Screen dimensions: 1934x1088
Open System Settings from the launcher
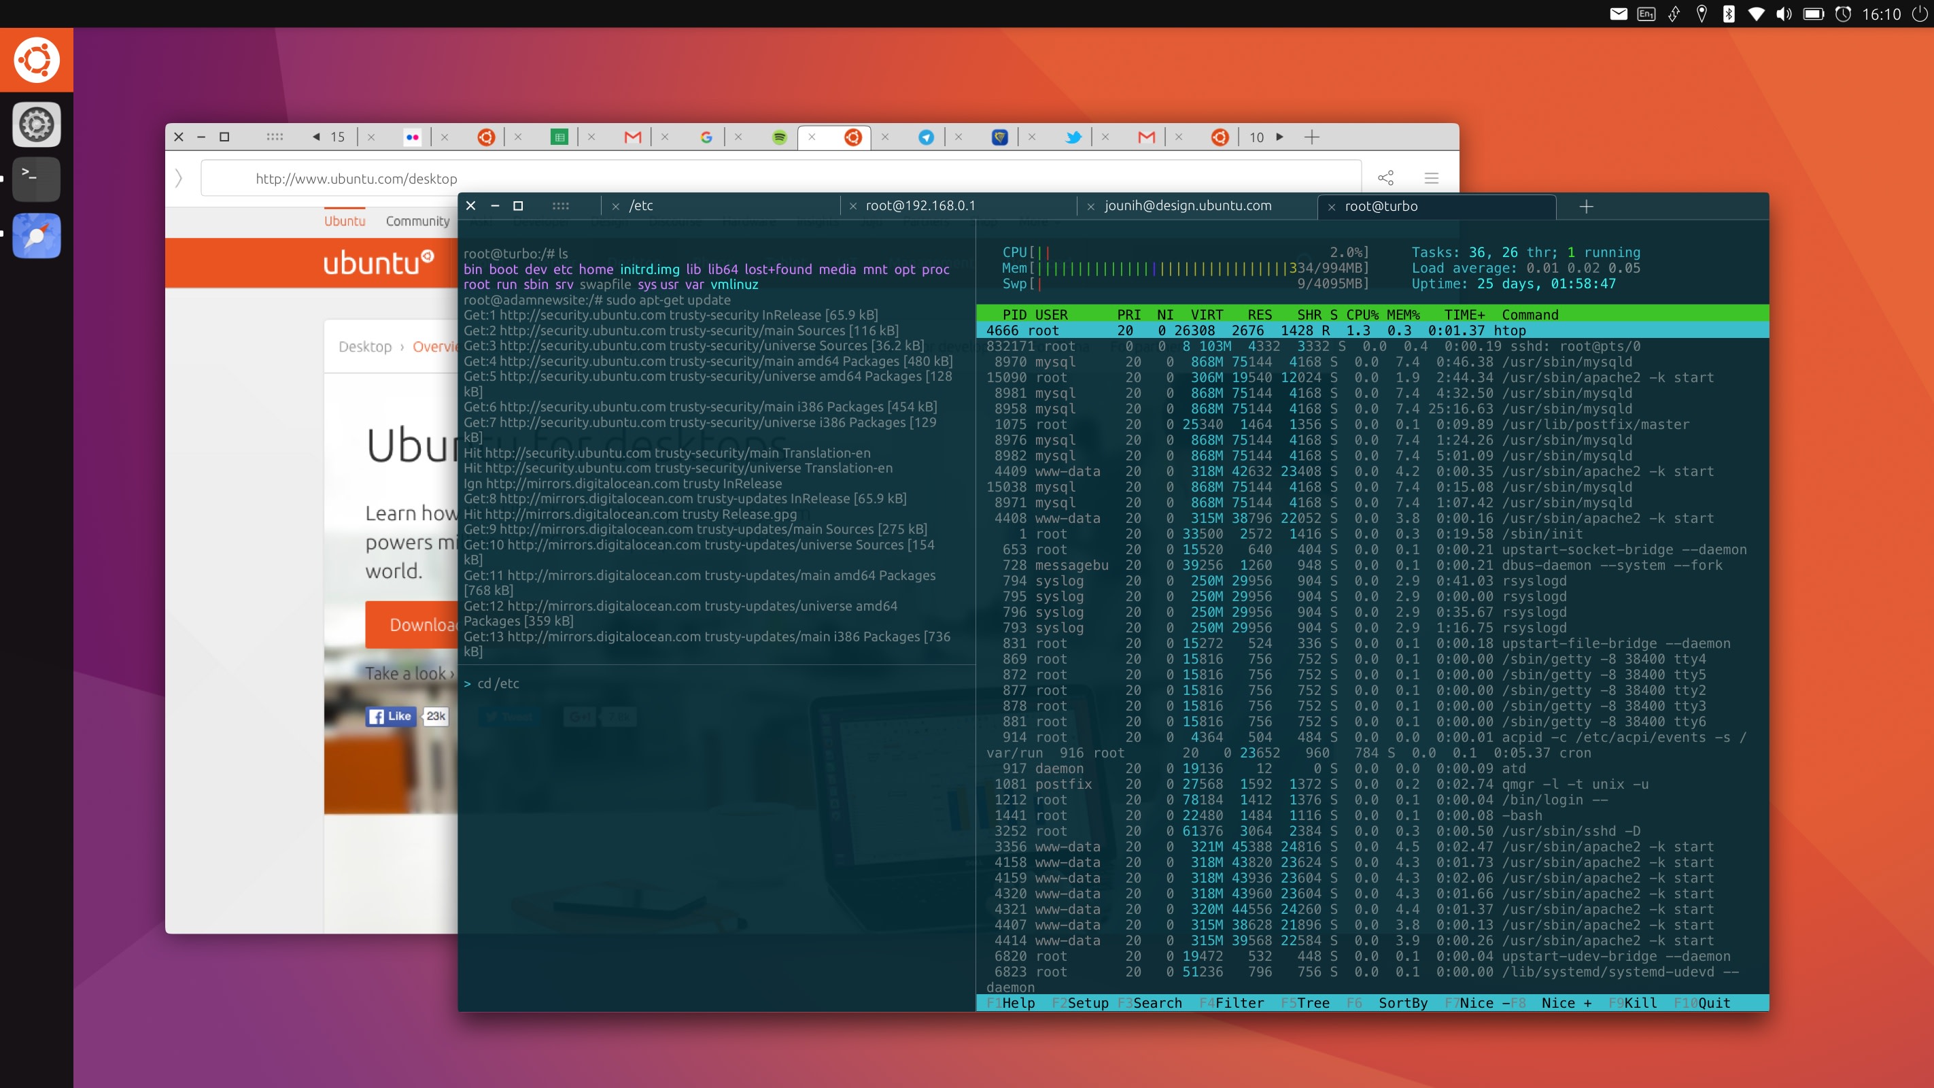click(36, 124)
